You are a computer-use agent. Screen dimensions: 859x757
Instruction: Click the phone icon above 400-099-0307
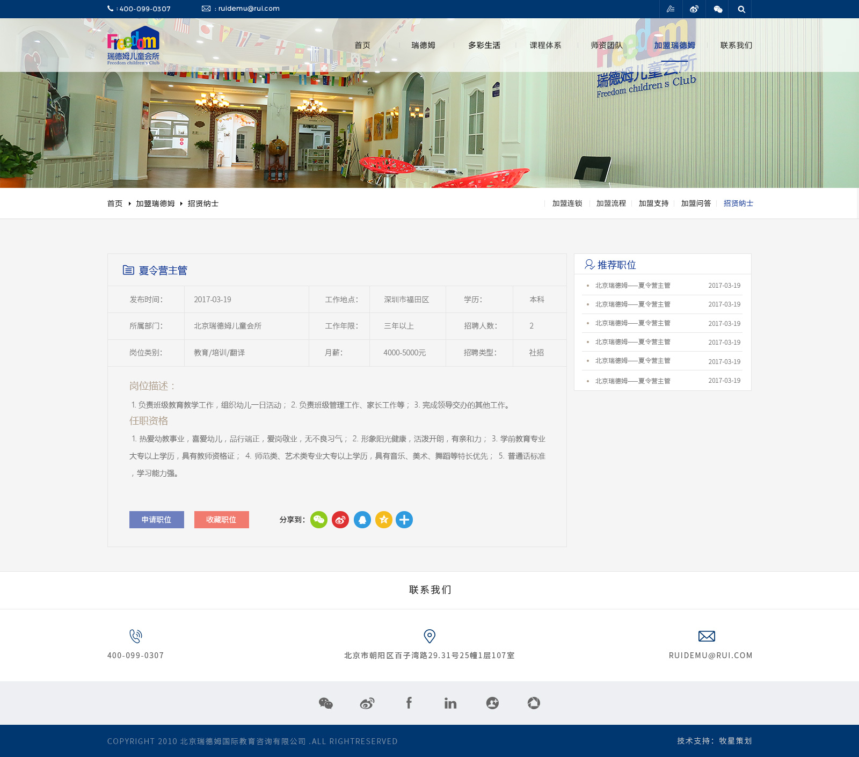point(135,637)
